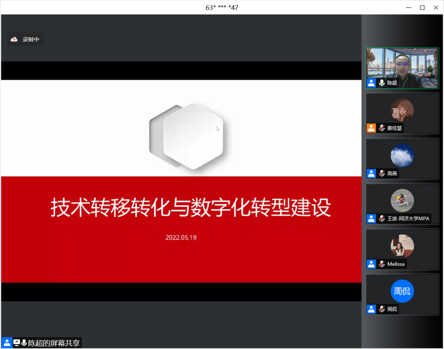Click the blue member icon on 陈超's video tile
Image resolution: width=444 pixels, height=349 pixels.
371,83
